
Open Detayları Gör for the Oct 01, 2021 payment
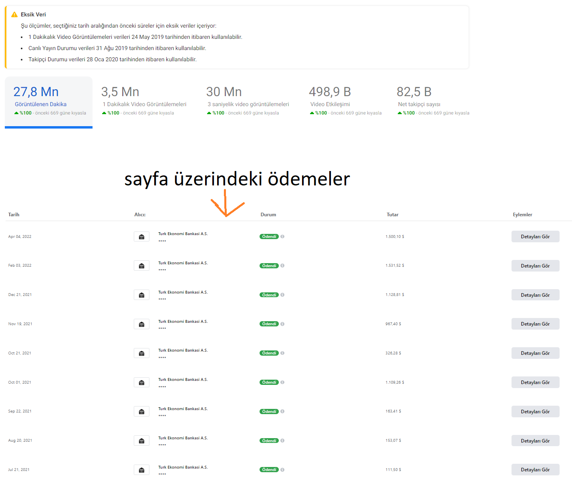535,382
